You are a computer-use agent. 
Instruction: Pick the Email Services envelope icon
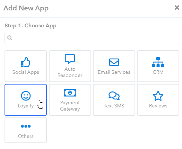[114, 62]
